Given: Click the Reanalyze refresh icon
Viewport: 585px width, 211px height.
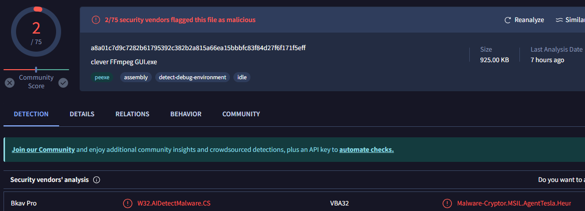Looking at the screenshot, I should pos(508,20).
